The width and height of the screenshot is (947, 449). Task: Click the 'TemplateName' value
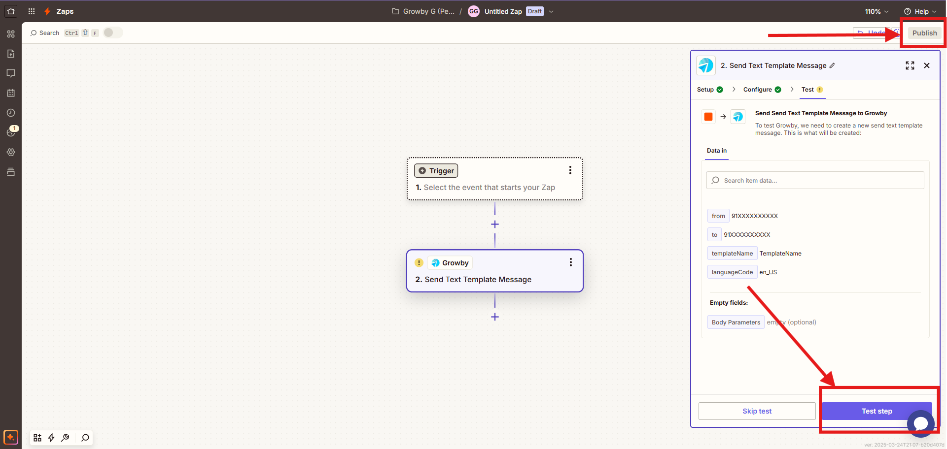(x=780, y=254)
